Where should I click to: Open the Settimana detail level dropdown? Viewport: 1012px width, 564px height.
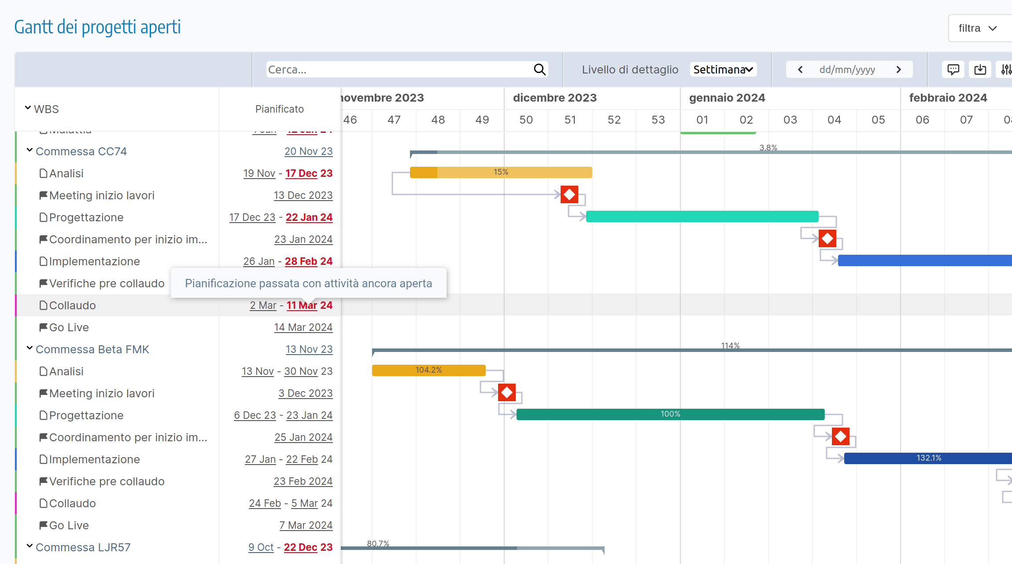point(723,69)
